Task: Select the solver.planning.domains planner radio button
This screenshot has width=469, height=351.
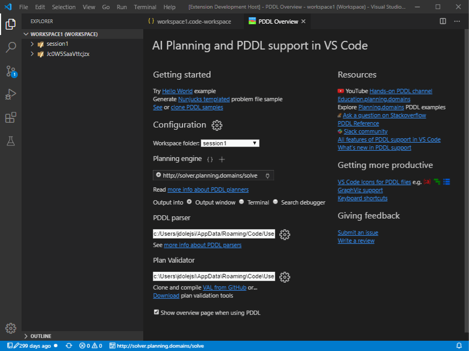Action: pos(158,175)
